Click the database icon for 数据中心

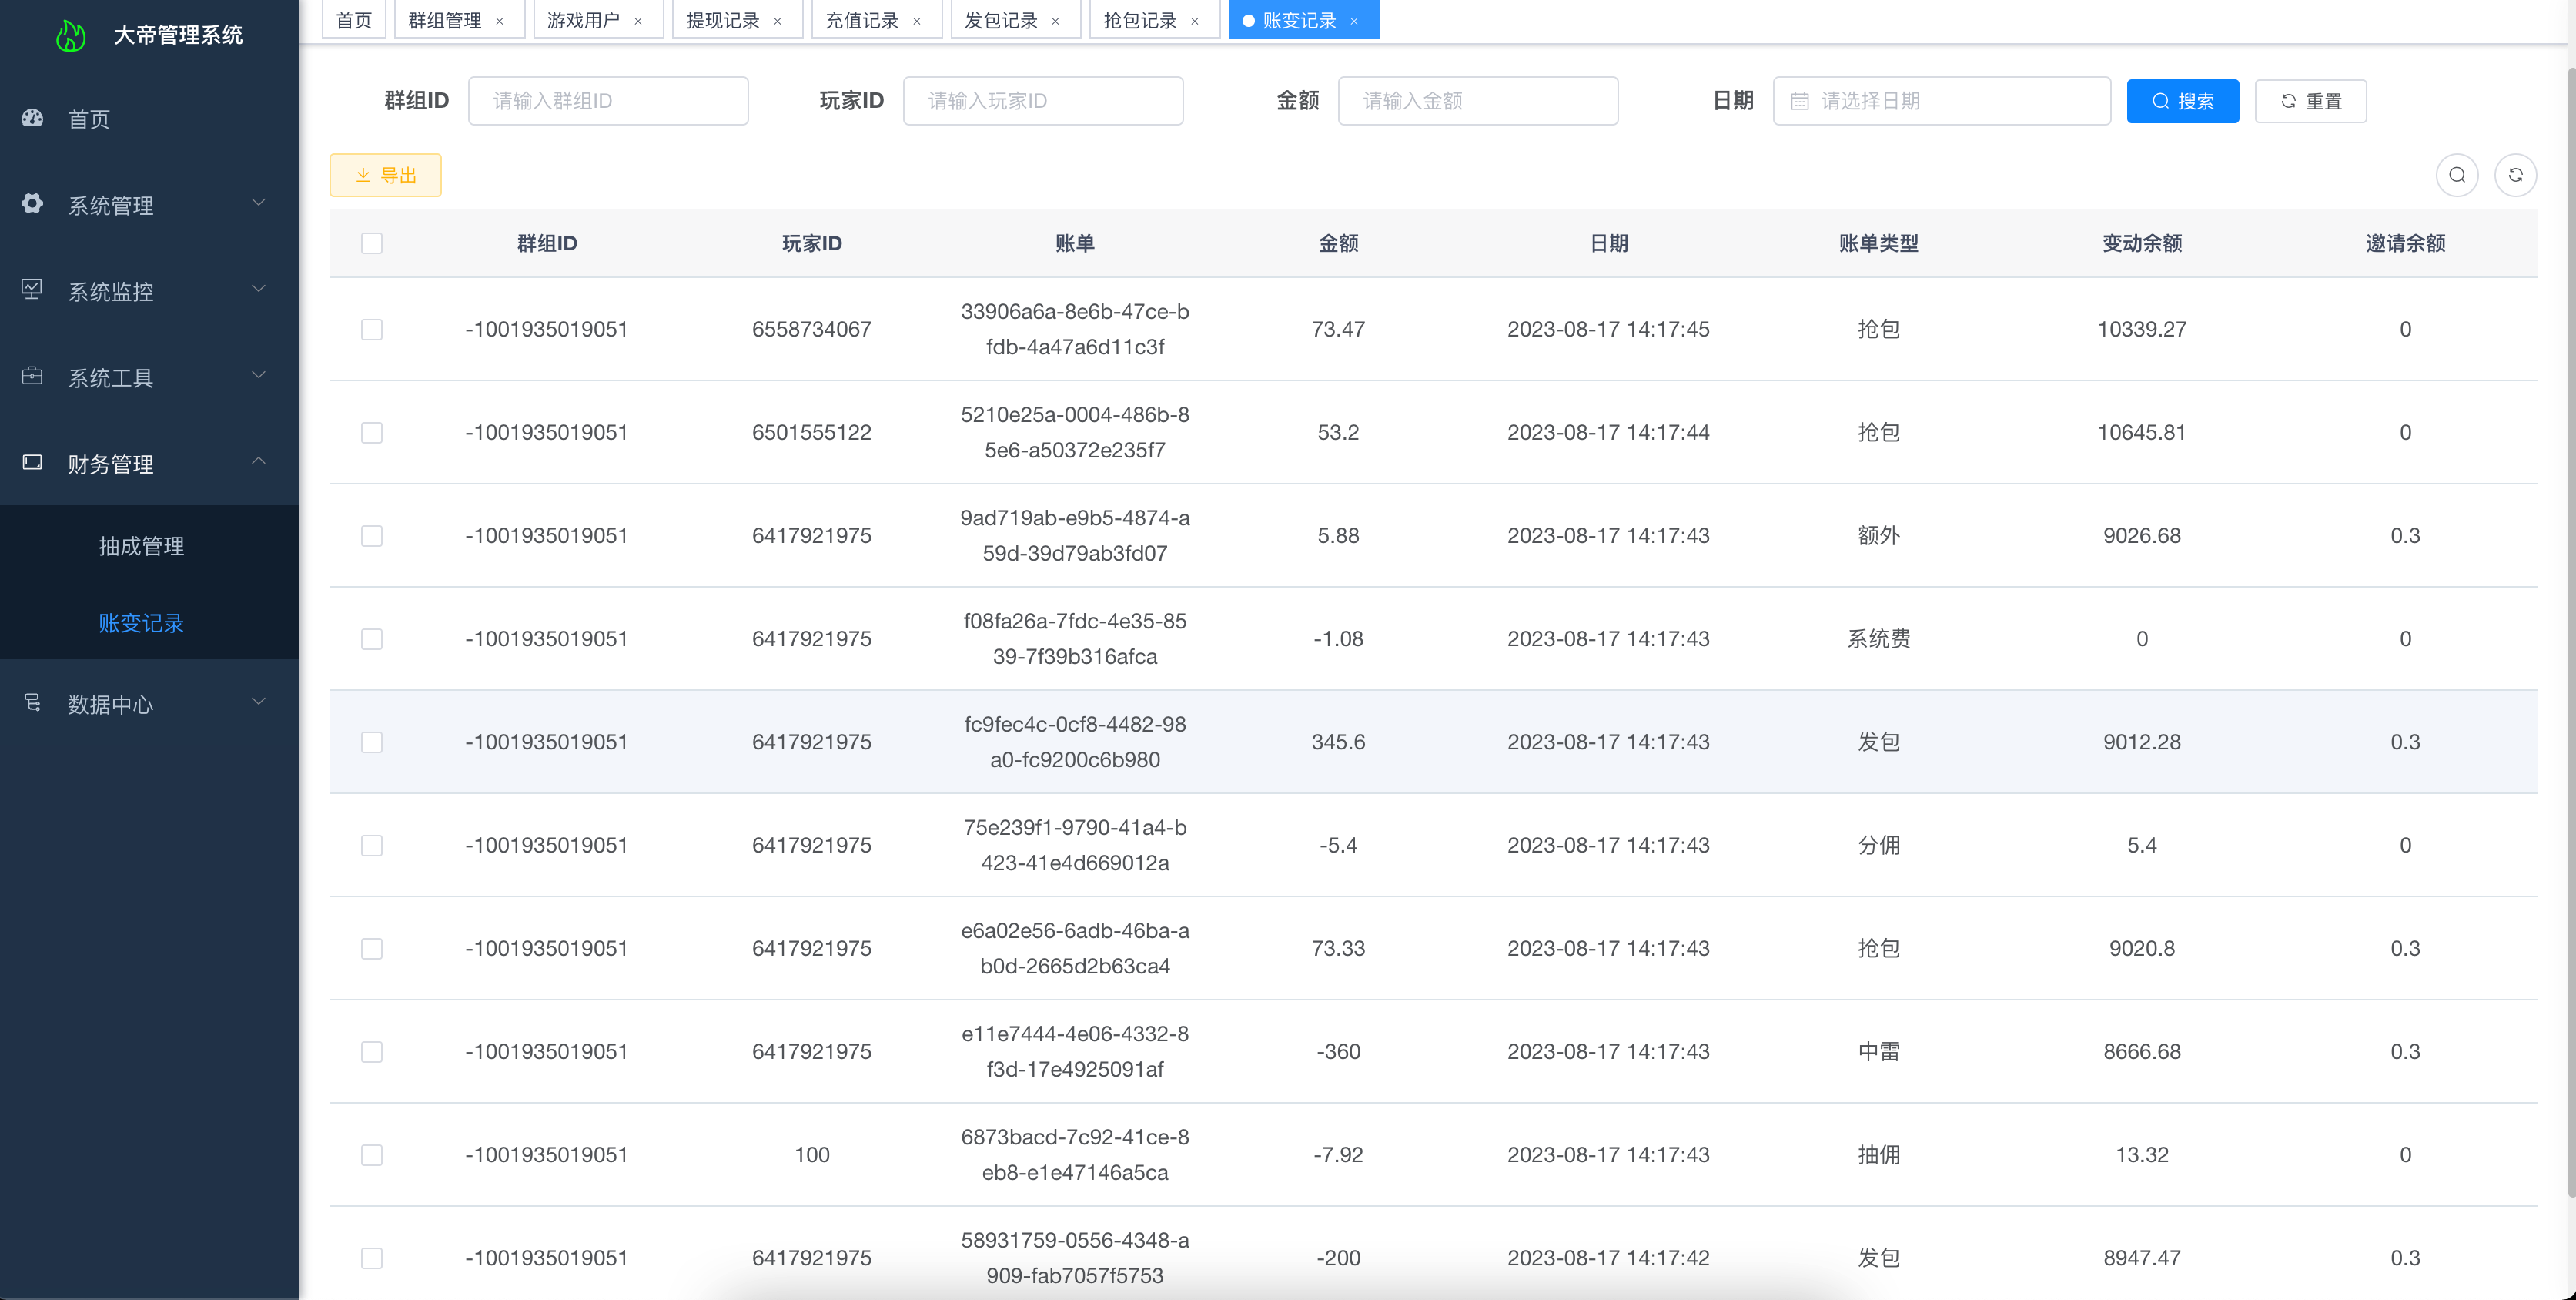32,703
